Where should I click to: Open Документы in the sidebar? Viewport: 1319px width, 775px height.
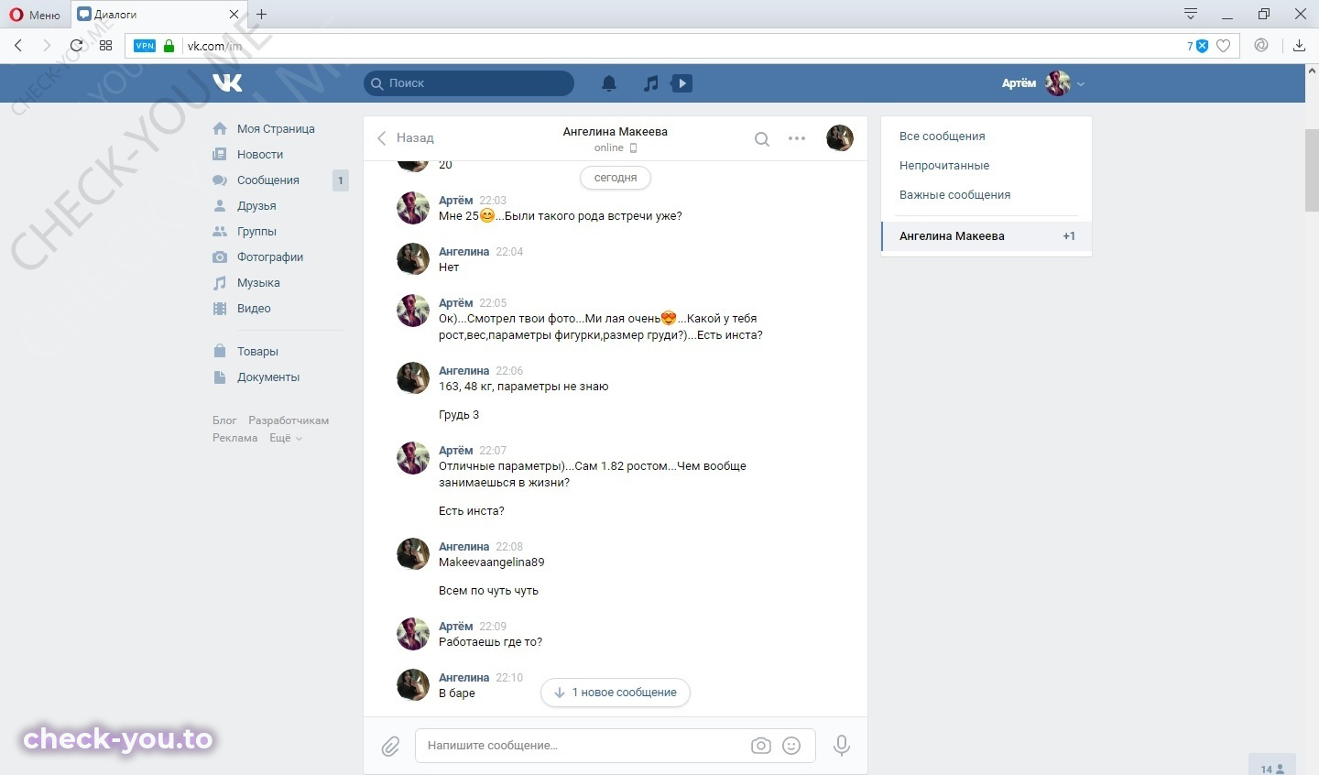point(268,377)
